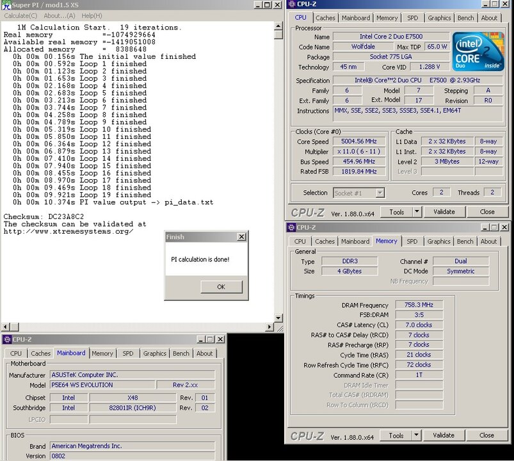Click the motherboard Model field P5E64 WS EVOLUTION
The image size is (514, 461).
[x=102, y=385]
